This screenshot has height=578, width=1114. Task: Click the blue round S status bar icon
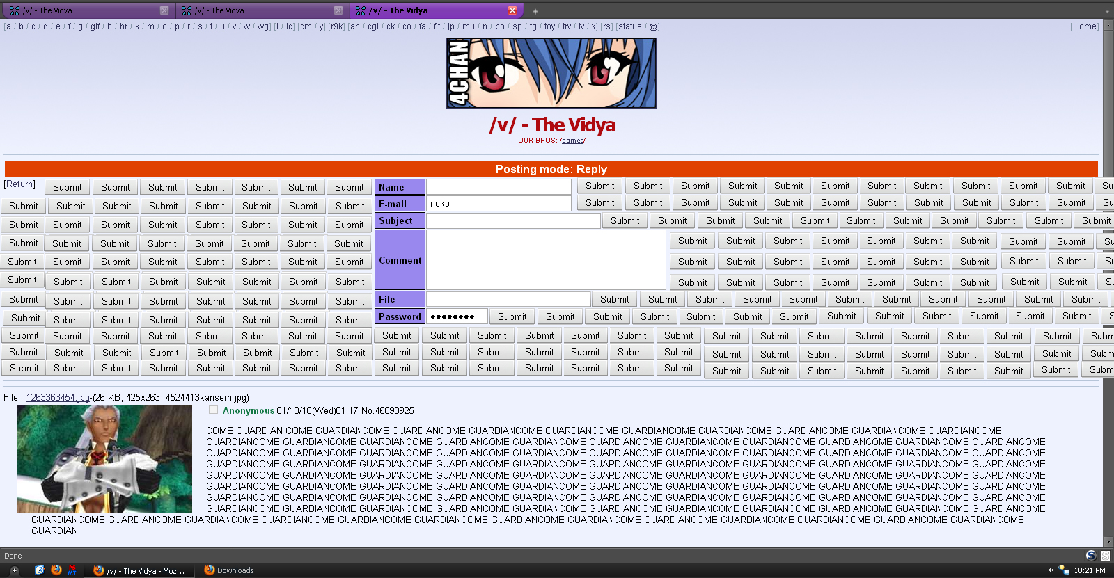coord(1091,555)
